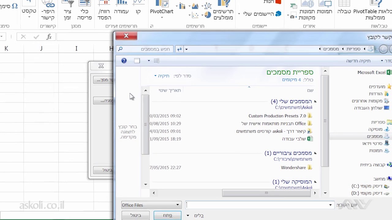
Task: Insert Pictures (תמונות) from the ribbon
Action: pyautogui.click(x=325, y=8)
